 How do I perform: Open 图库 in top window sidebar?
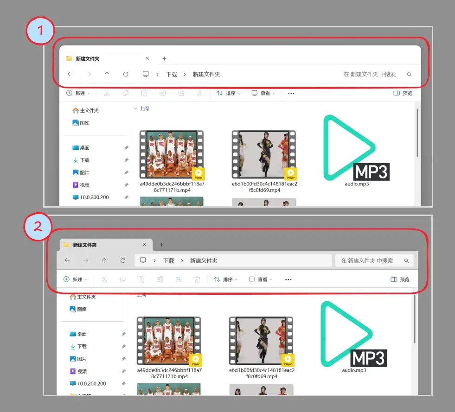pyautogui.click(x=81, y=123)
